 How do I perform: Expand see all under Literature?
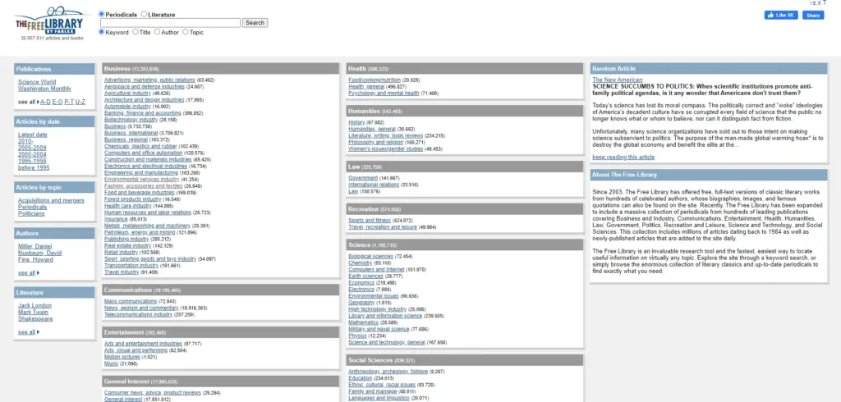[27, 332]
